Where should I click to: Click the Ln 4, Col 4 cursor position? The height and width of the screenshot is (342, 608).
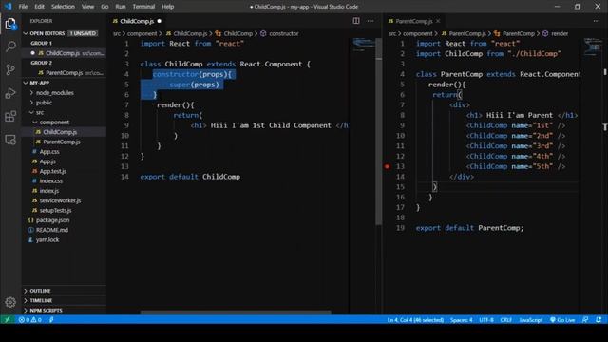point(415,320)
